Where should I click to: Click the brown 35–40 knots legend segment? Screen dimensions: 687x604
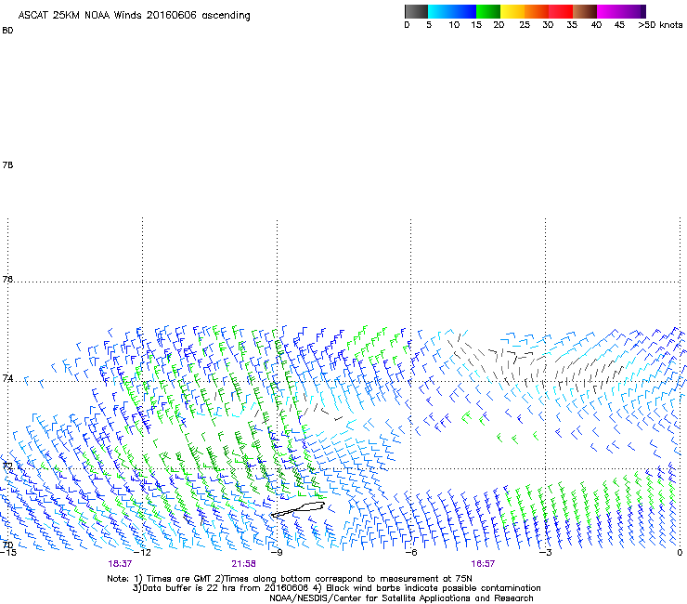585,11
